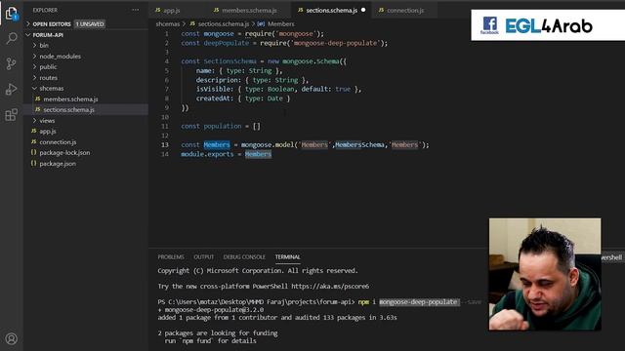Image resolution: width=625 pixels, height=351 pixels.
Task: Click JS icon of members.schema.js in tree
Action: [37, 98]
